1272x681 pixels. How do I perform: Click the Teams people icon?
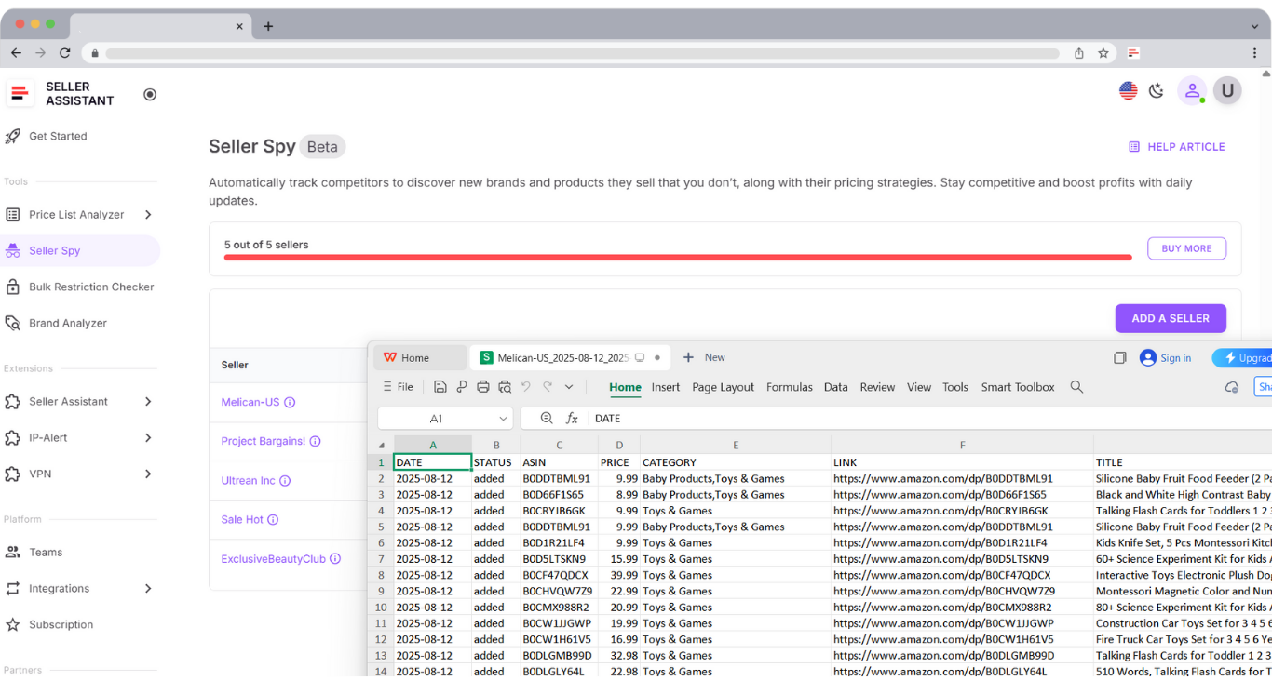13,553
